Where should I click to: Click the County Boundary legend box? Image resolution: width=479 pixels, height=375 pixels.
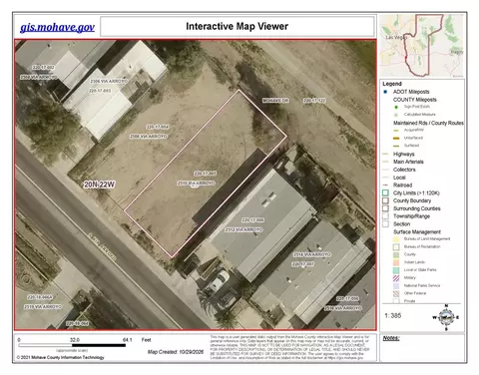pos(385,200)
